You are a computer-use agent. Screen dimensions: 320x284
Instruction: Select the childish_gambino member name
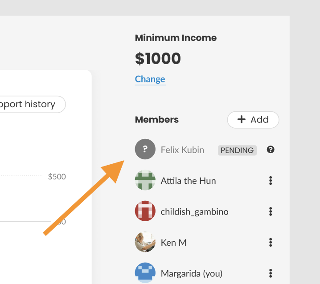click(x=194, y=212)
